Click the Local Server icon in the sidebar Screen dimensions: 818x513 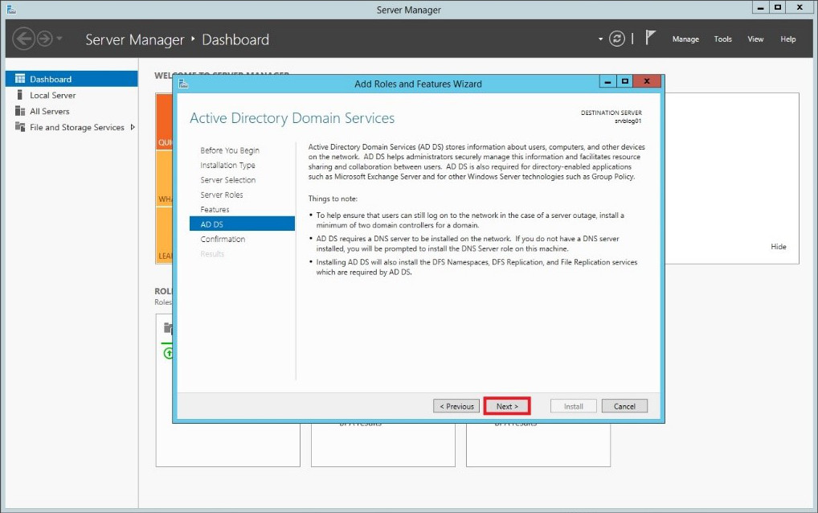coord(20,94)
